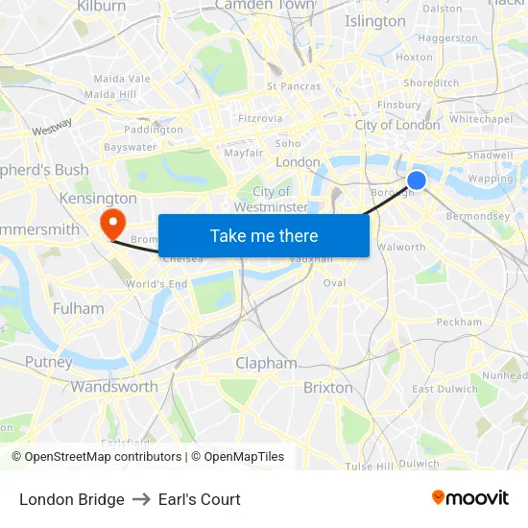Click the Paddington label on the map
Screen dimensions: 528x528
point(154,130)
